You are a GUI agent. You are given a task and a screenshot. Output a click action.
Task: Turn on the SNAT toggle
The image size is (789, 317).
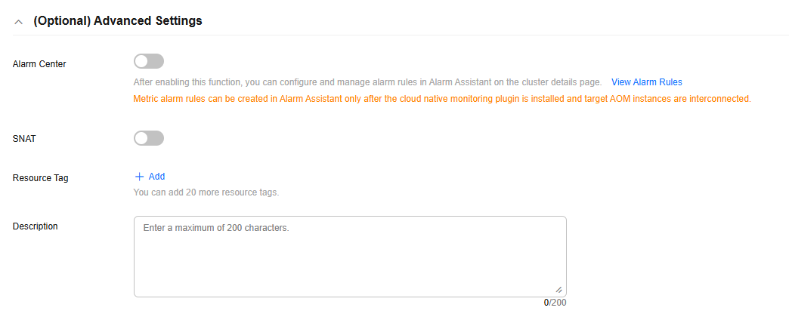149,138
